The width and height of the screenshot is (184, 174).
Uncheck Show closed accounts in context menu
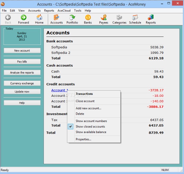tap(90, 126)
